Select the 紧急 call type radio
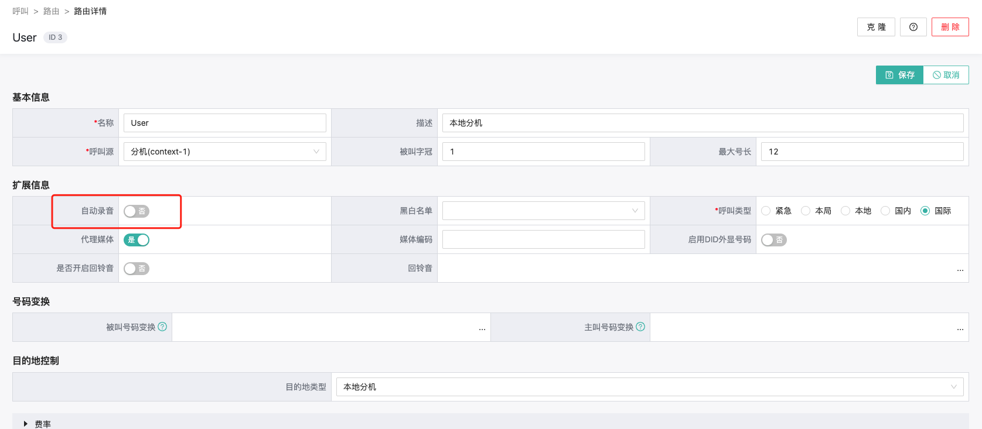This screenshot has height=429, width=982. [x=766, y=211]
